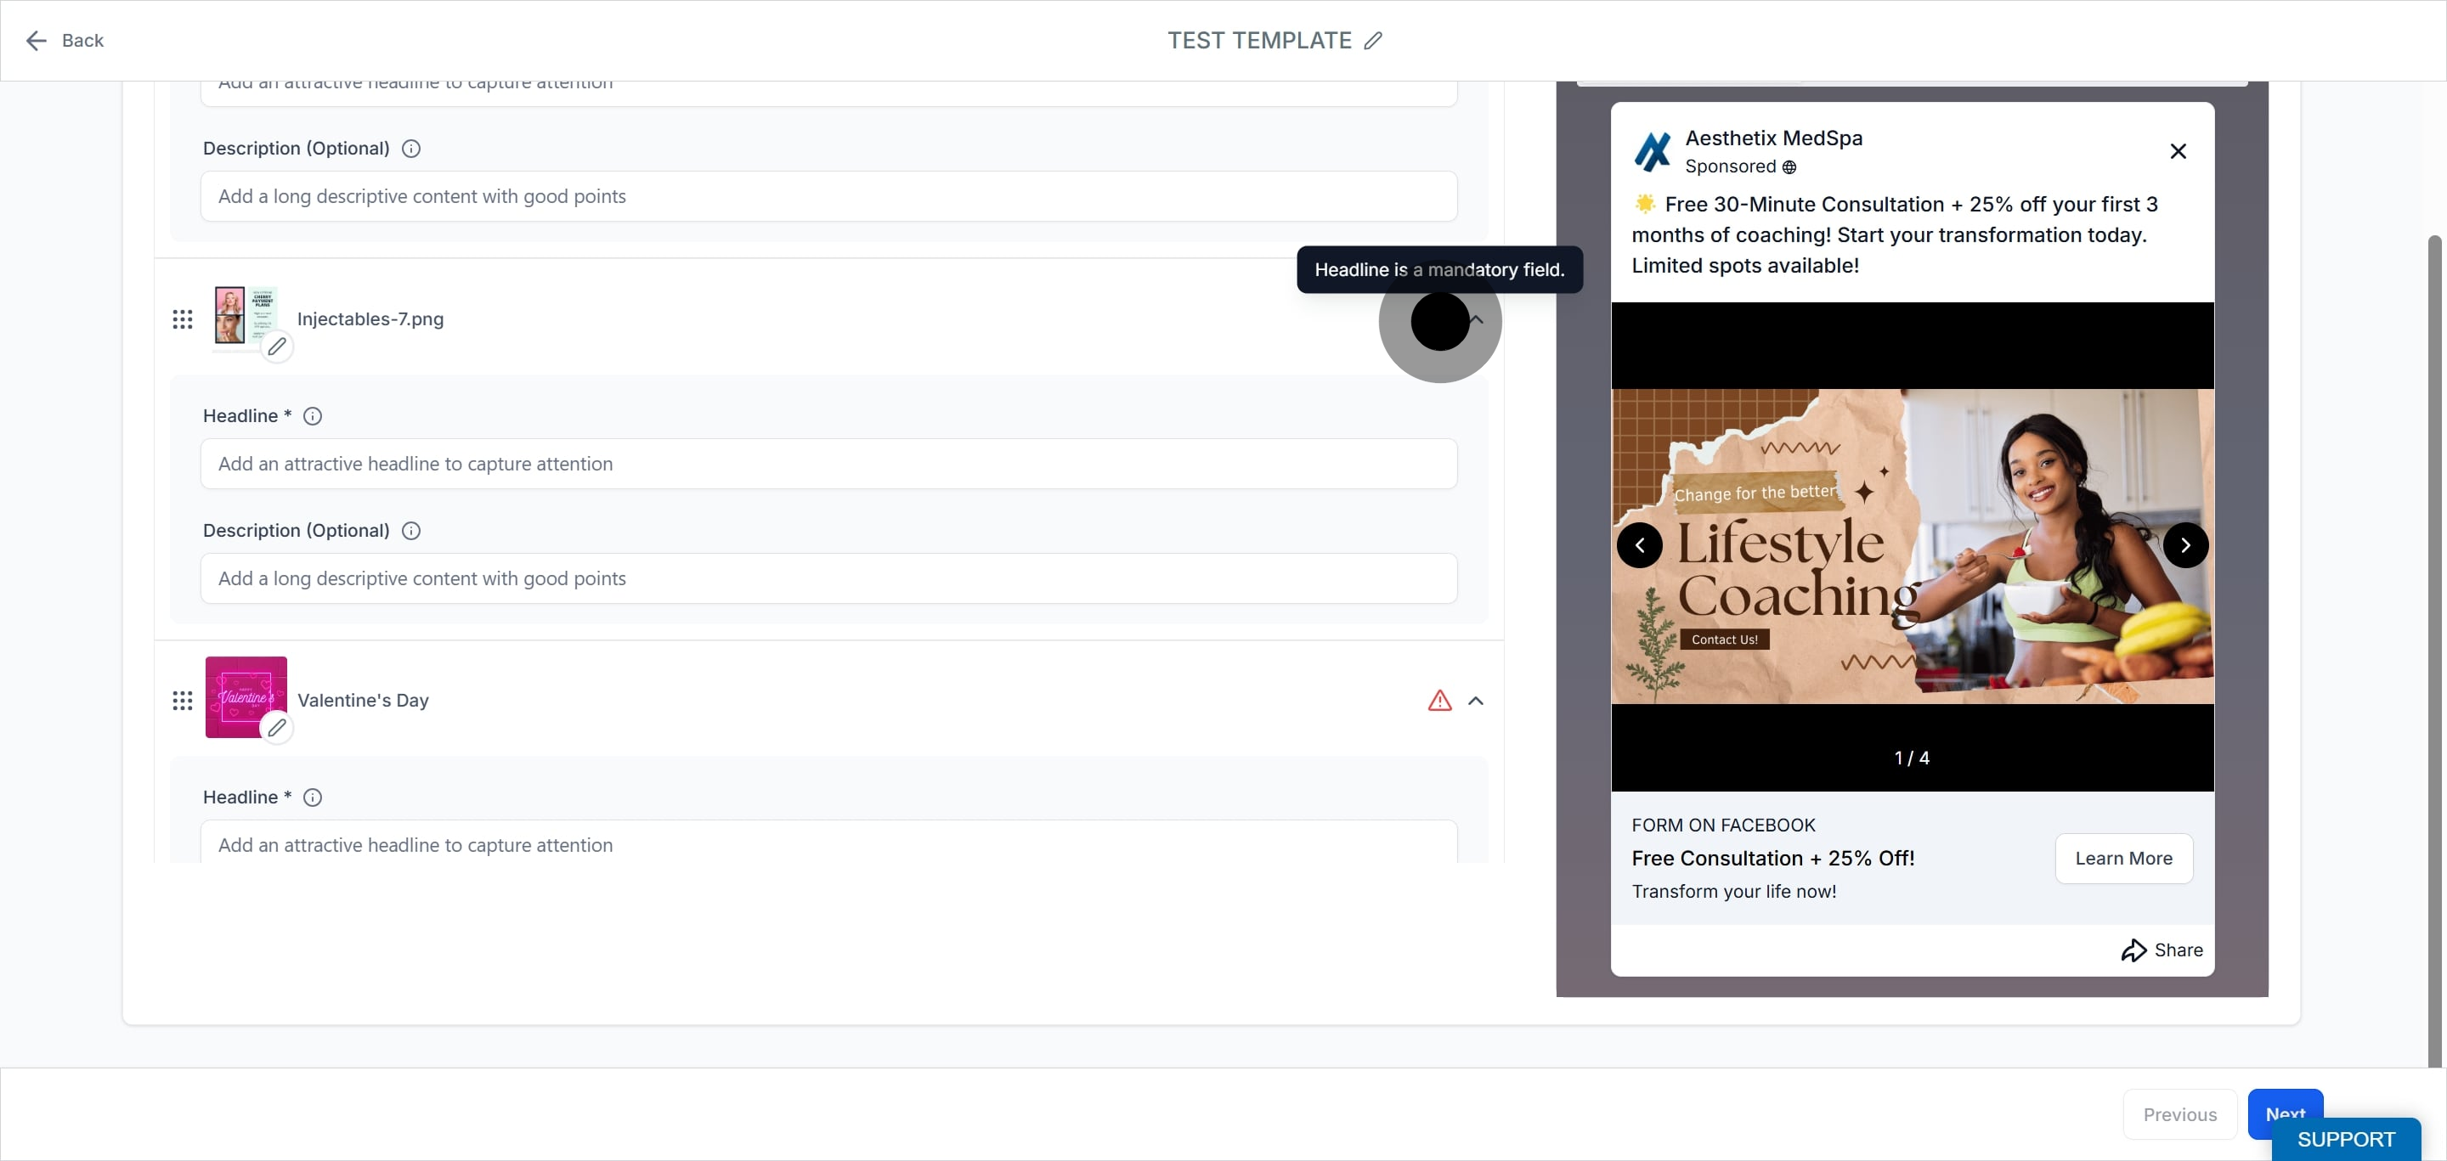
Task: Show previous carousel slide in preview
Action: [x=1640, y=546]
